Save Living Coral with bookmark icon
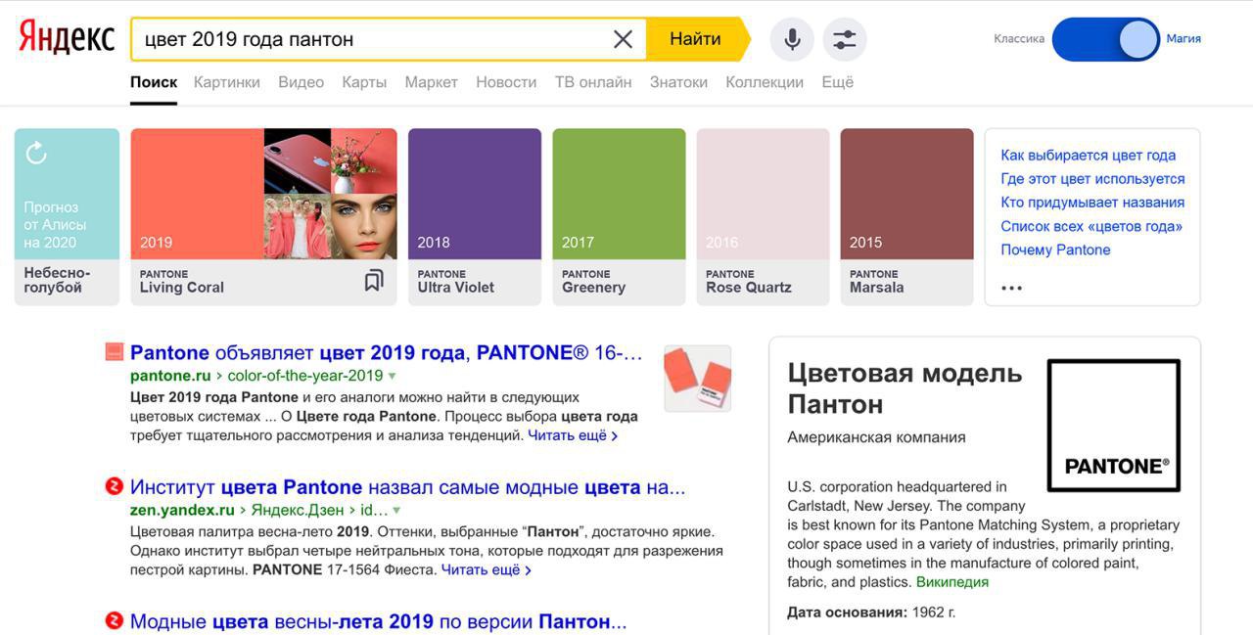 point(373,281)
